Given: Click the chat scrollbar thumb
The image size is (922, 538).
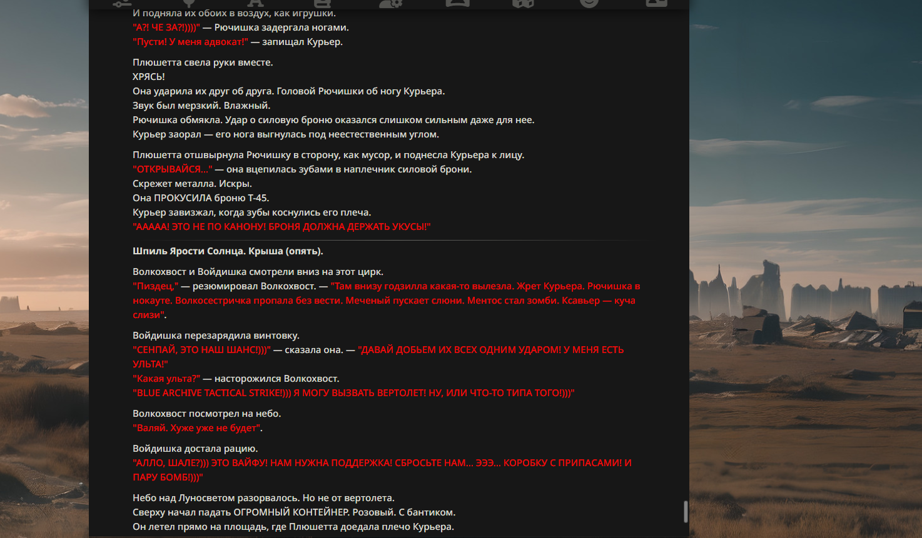Looking at the screenshot, I should (686, 511).
